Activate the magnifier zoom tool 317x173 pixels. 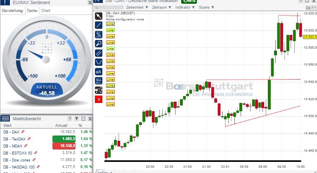[x=99, y=44]
